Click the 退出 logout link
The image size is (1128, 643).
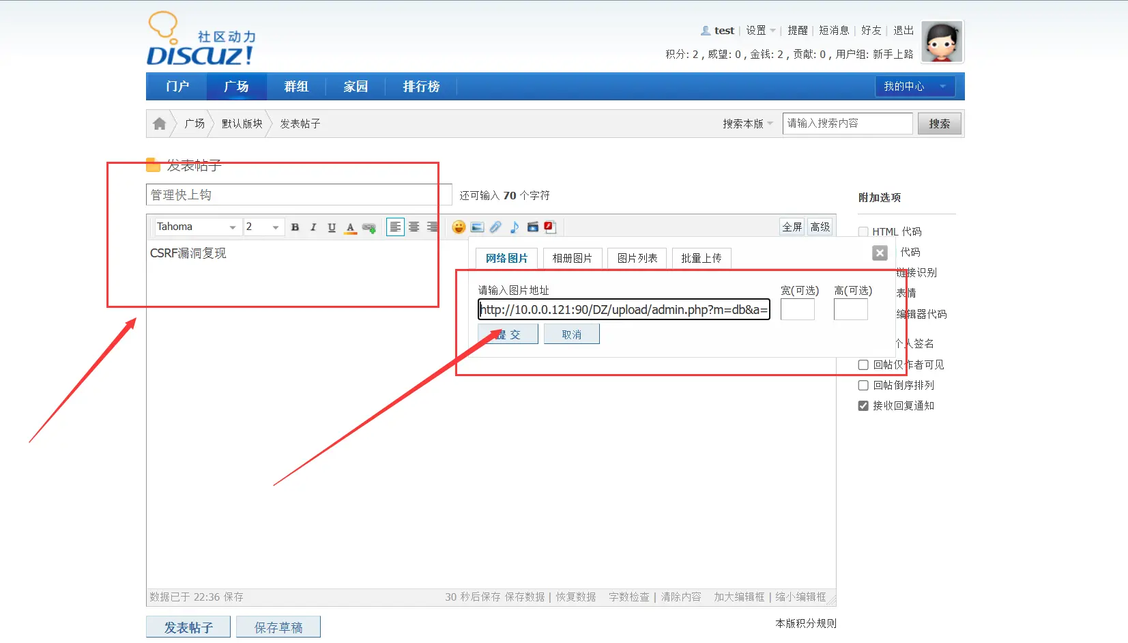[903, 31]
